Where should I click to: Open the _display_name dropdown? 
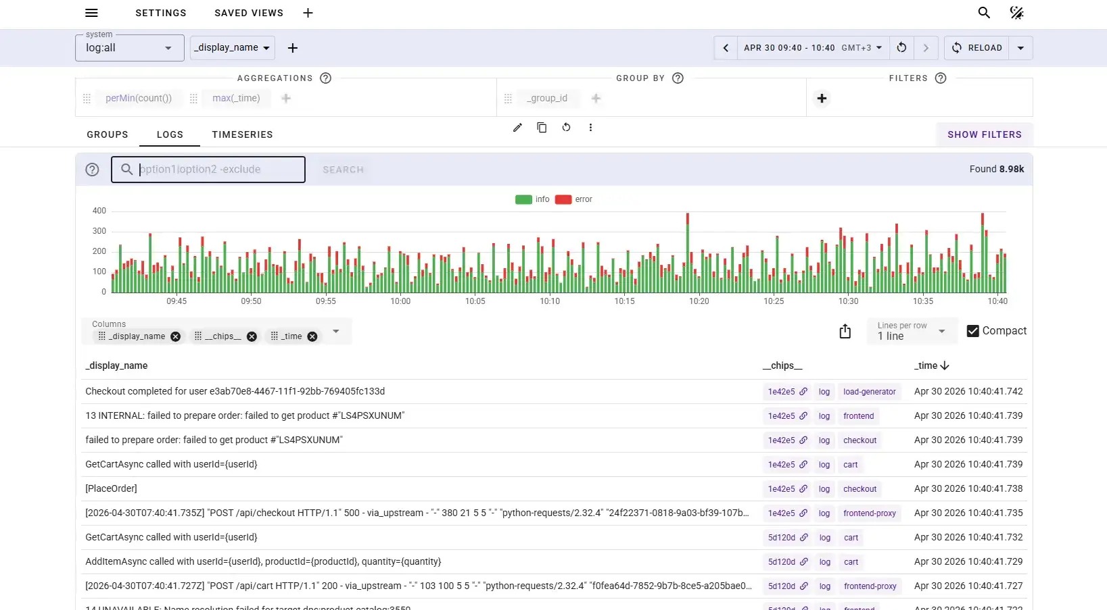[233, 48]
